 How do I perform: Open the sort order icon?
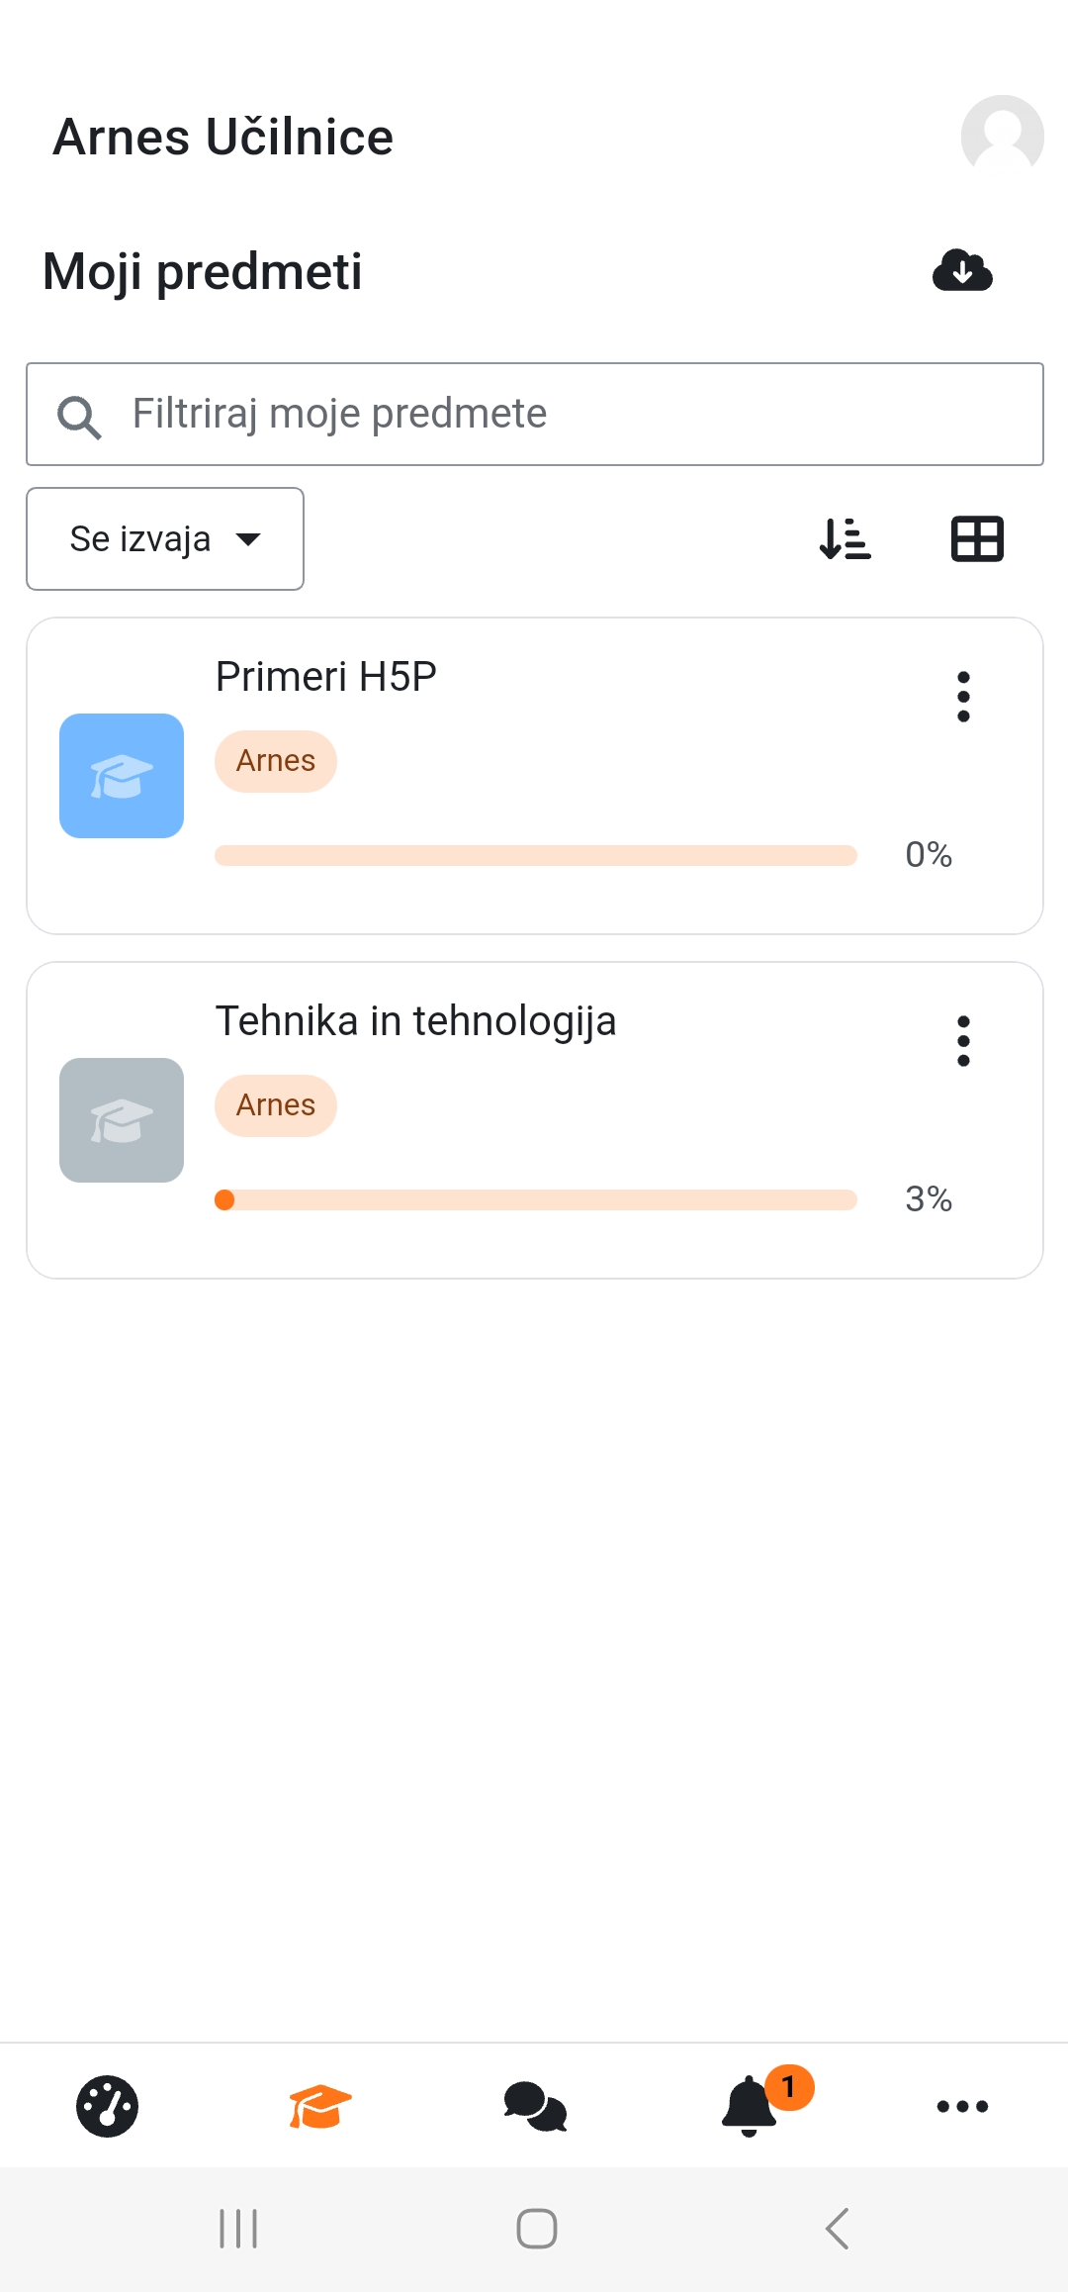845,539
